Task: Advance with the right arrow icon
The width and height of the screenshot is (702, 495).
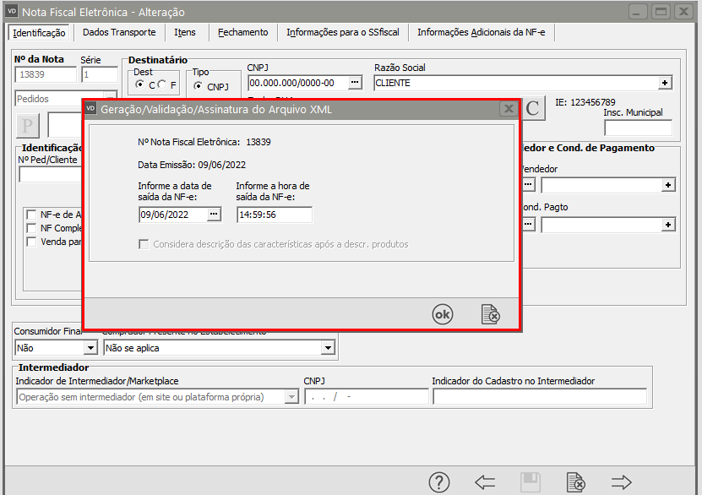Action: 622,482
